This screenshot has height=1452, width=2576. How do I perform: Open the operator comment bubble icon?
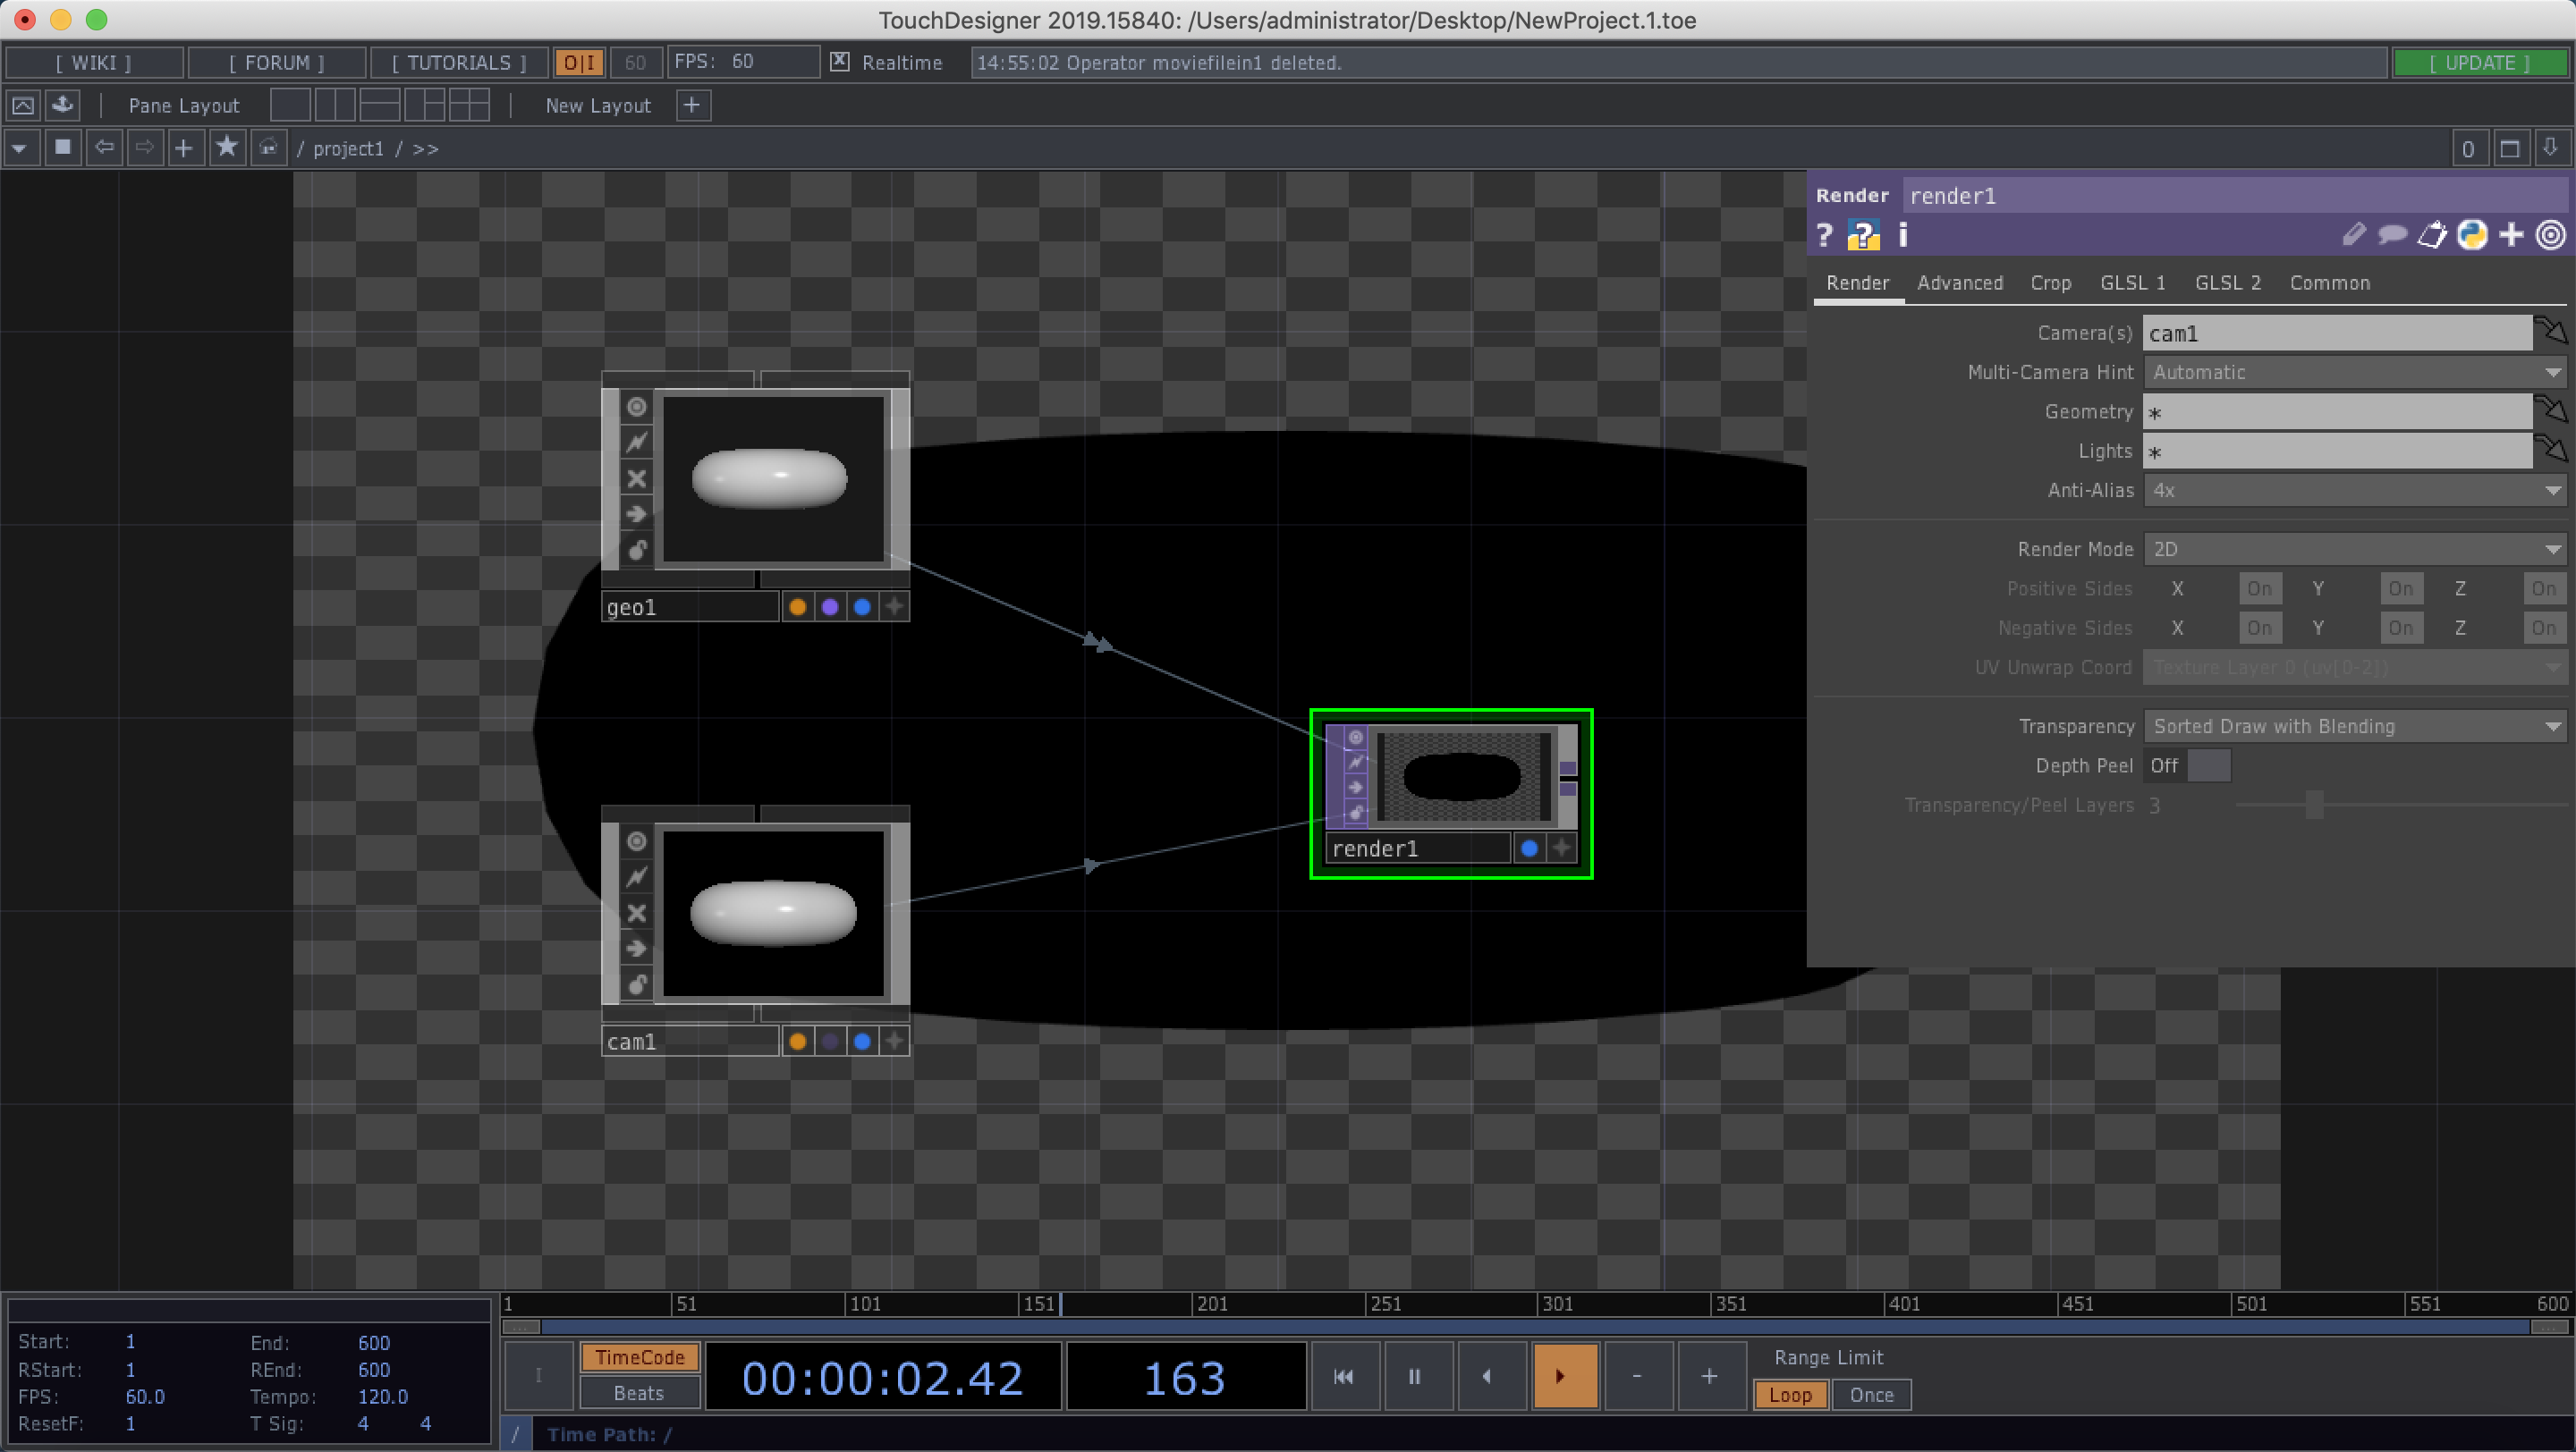(x=2392, y=235)
